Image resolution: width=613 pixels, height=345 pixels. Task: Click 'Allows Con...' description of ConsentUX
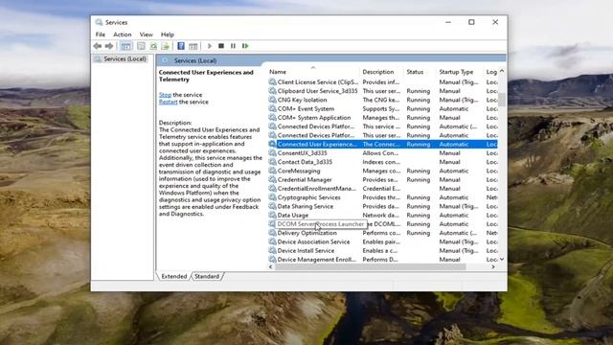coord(380,153)
